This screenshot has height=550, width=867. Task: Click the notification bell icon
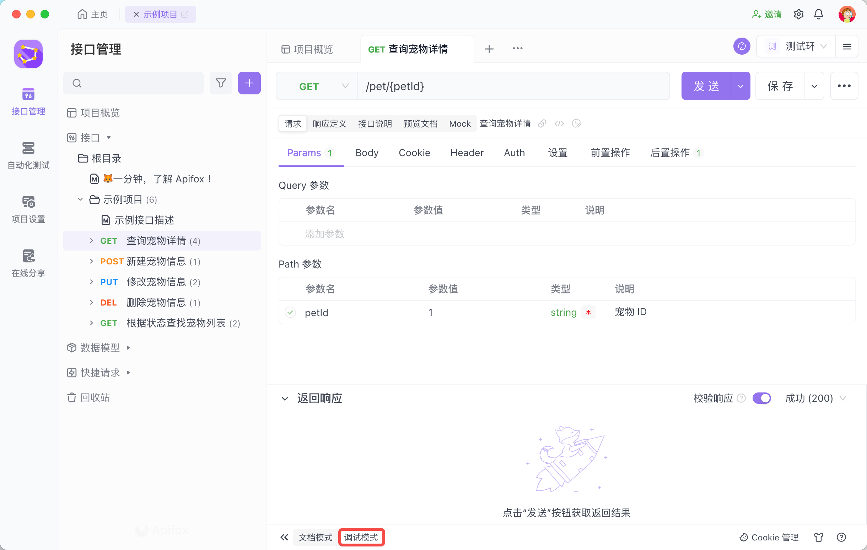pyautogui.click(x=818, y=15)
